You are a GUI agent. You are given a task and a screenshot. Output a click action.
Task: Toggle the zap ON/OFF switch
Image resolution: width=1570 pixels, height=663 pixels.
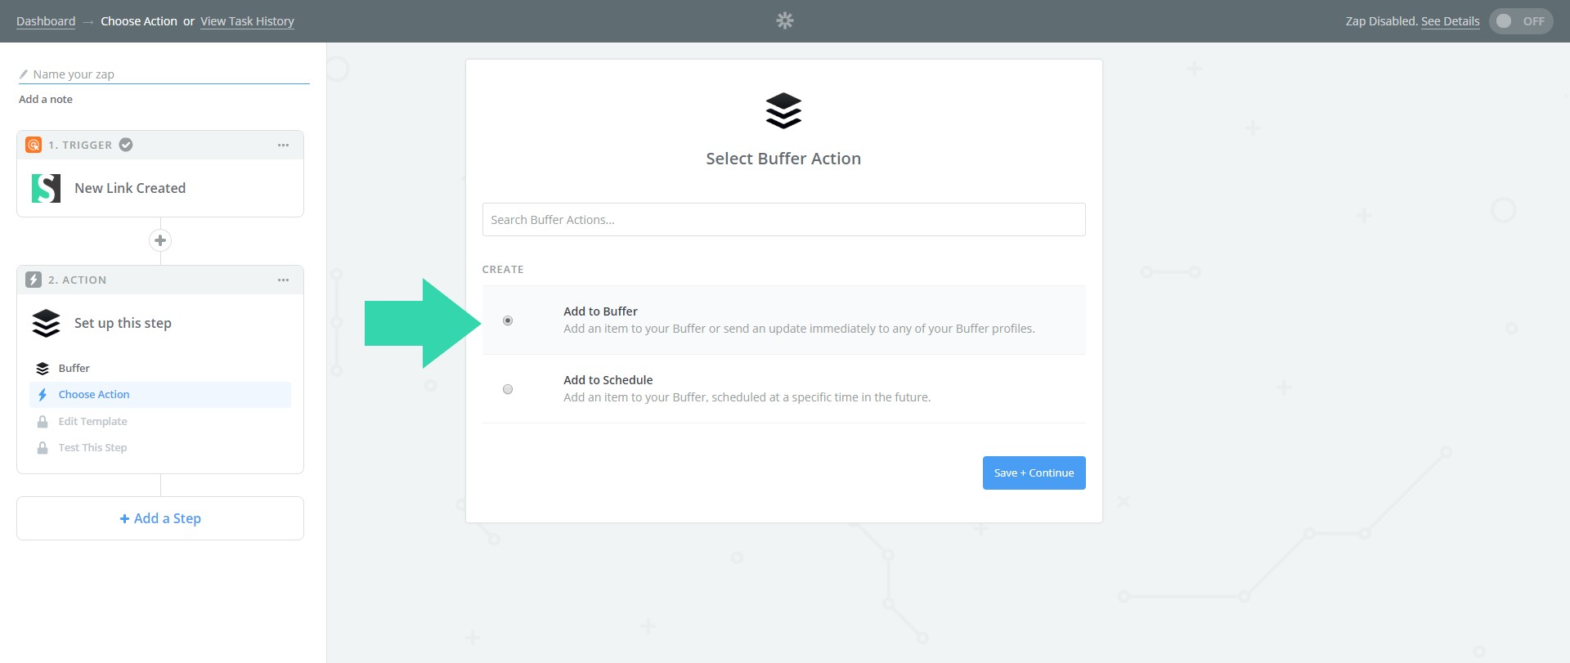click(x=1520, y=21)
